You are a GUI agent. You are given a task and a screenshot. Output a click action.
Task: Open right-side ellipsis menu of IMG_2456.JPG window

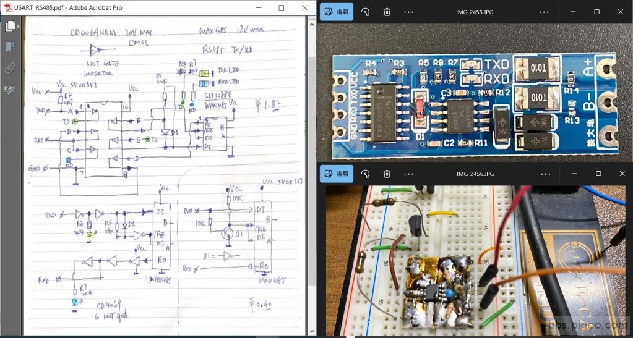pos(544,174)
